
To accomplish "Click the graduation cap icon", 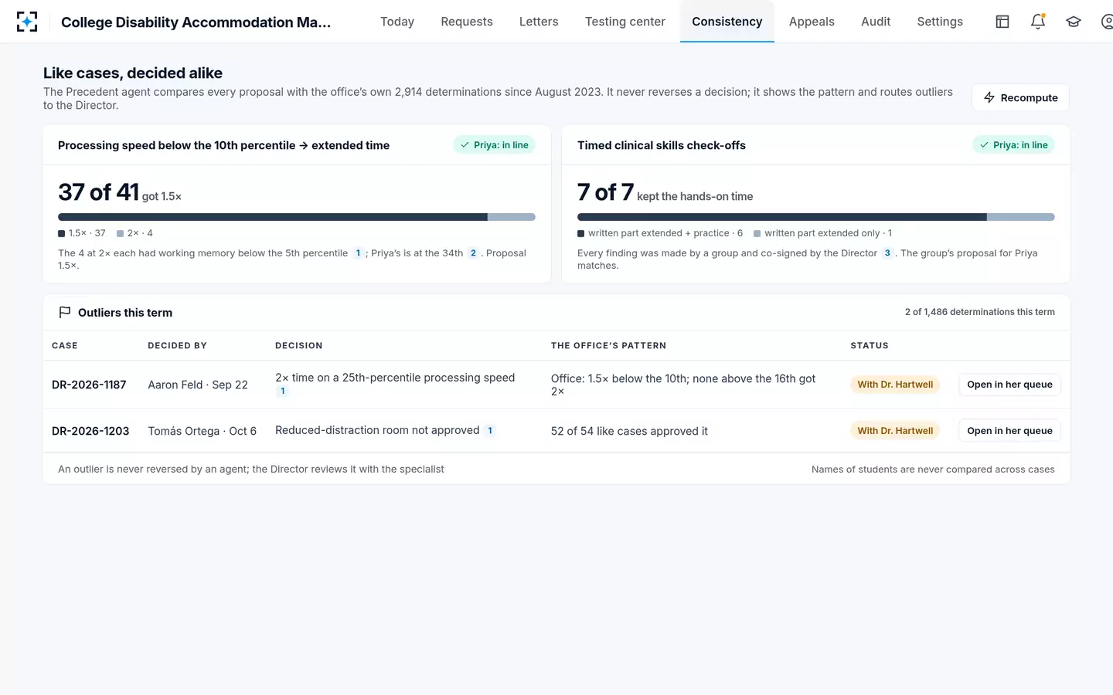I will tap(1074, 22).
